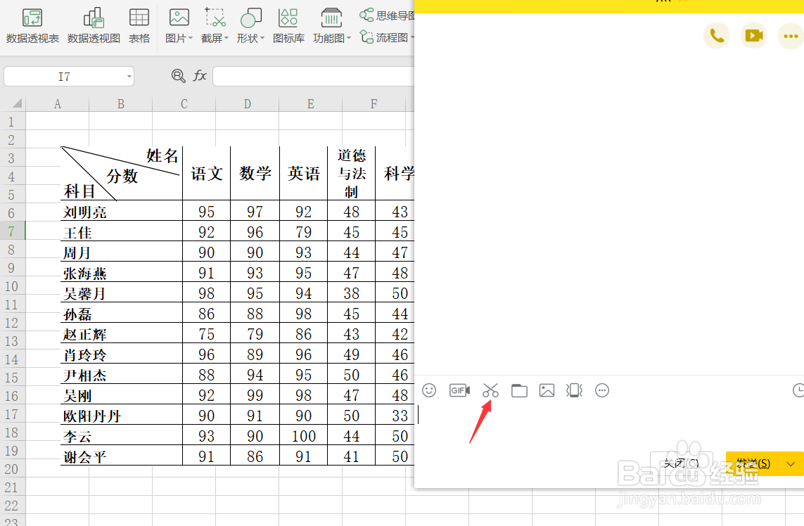Open chat history clock icon

point(798,391)
